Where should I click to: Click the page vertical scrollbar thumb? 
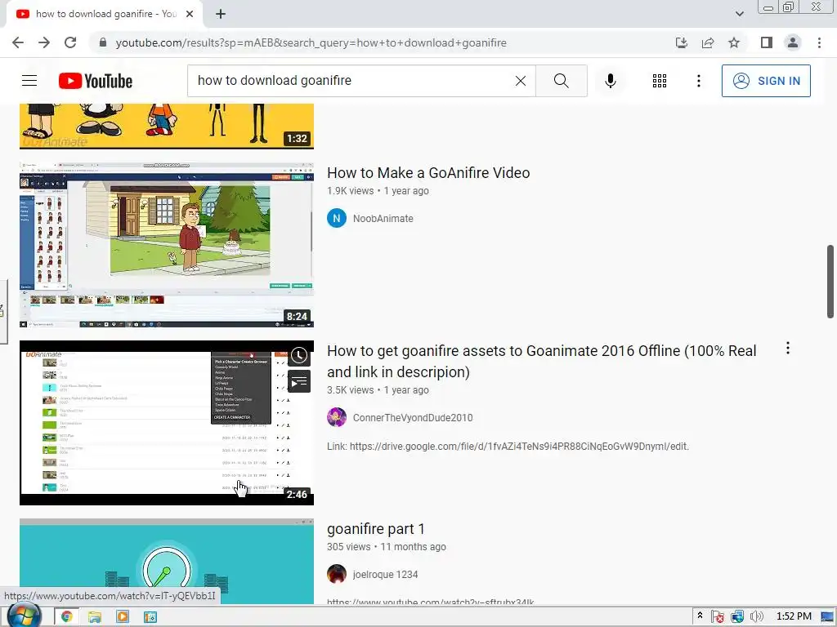pyautogui.click(x=830, y=282)
